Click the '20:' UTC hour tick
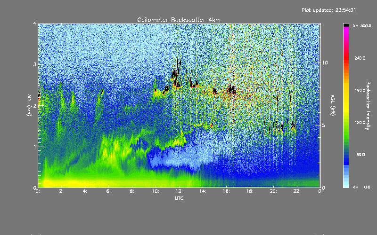 click(273, 191)
